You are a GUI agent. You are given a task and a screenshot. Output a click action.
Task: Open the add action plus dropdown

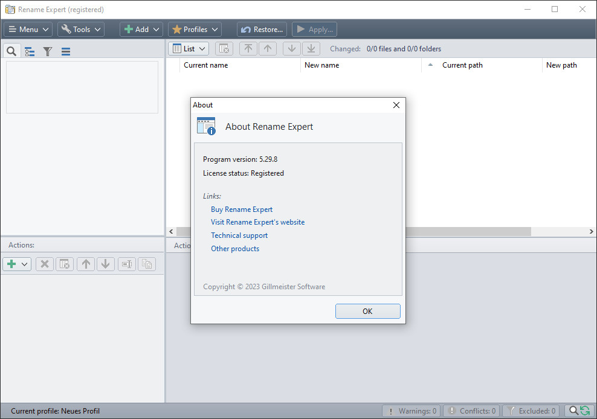(x=17, y=264)
